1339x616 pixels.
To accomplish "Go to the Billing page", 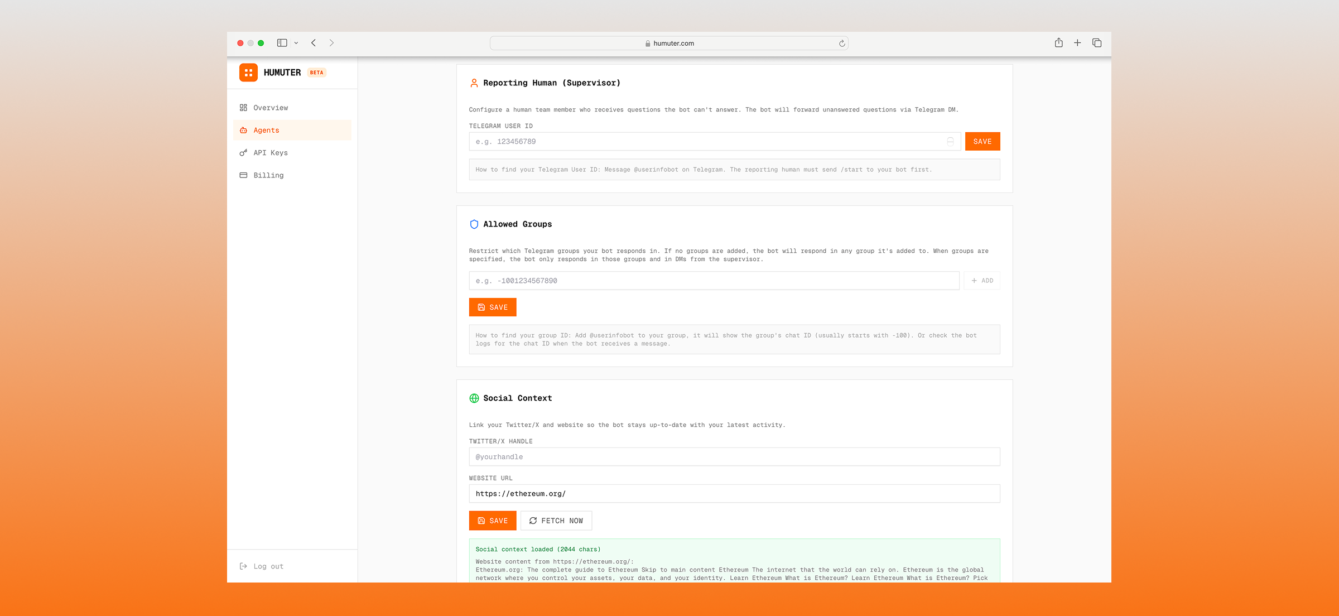I will click(268, 175).
